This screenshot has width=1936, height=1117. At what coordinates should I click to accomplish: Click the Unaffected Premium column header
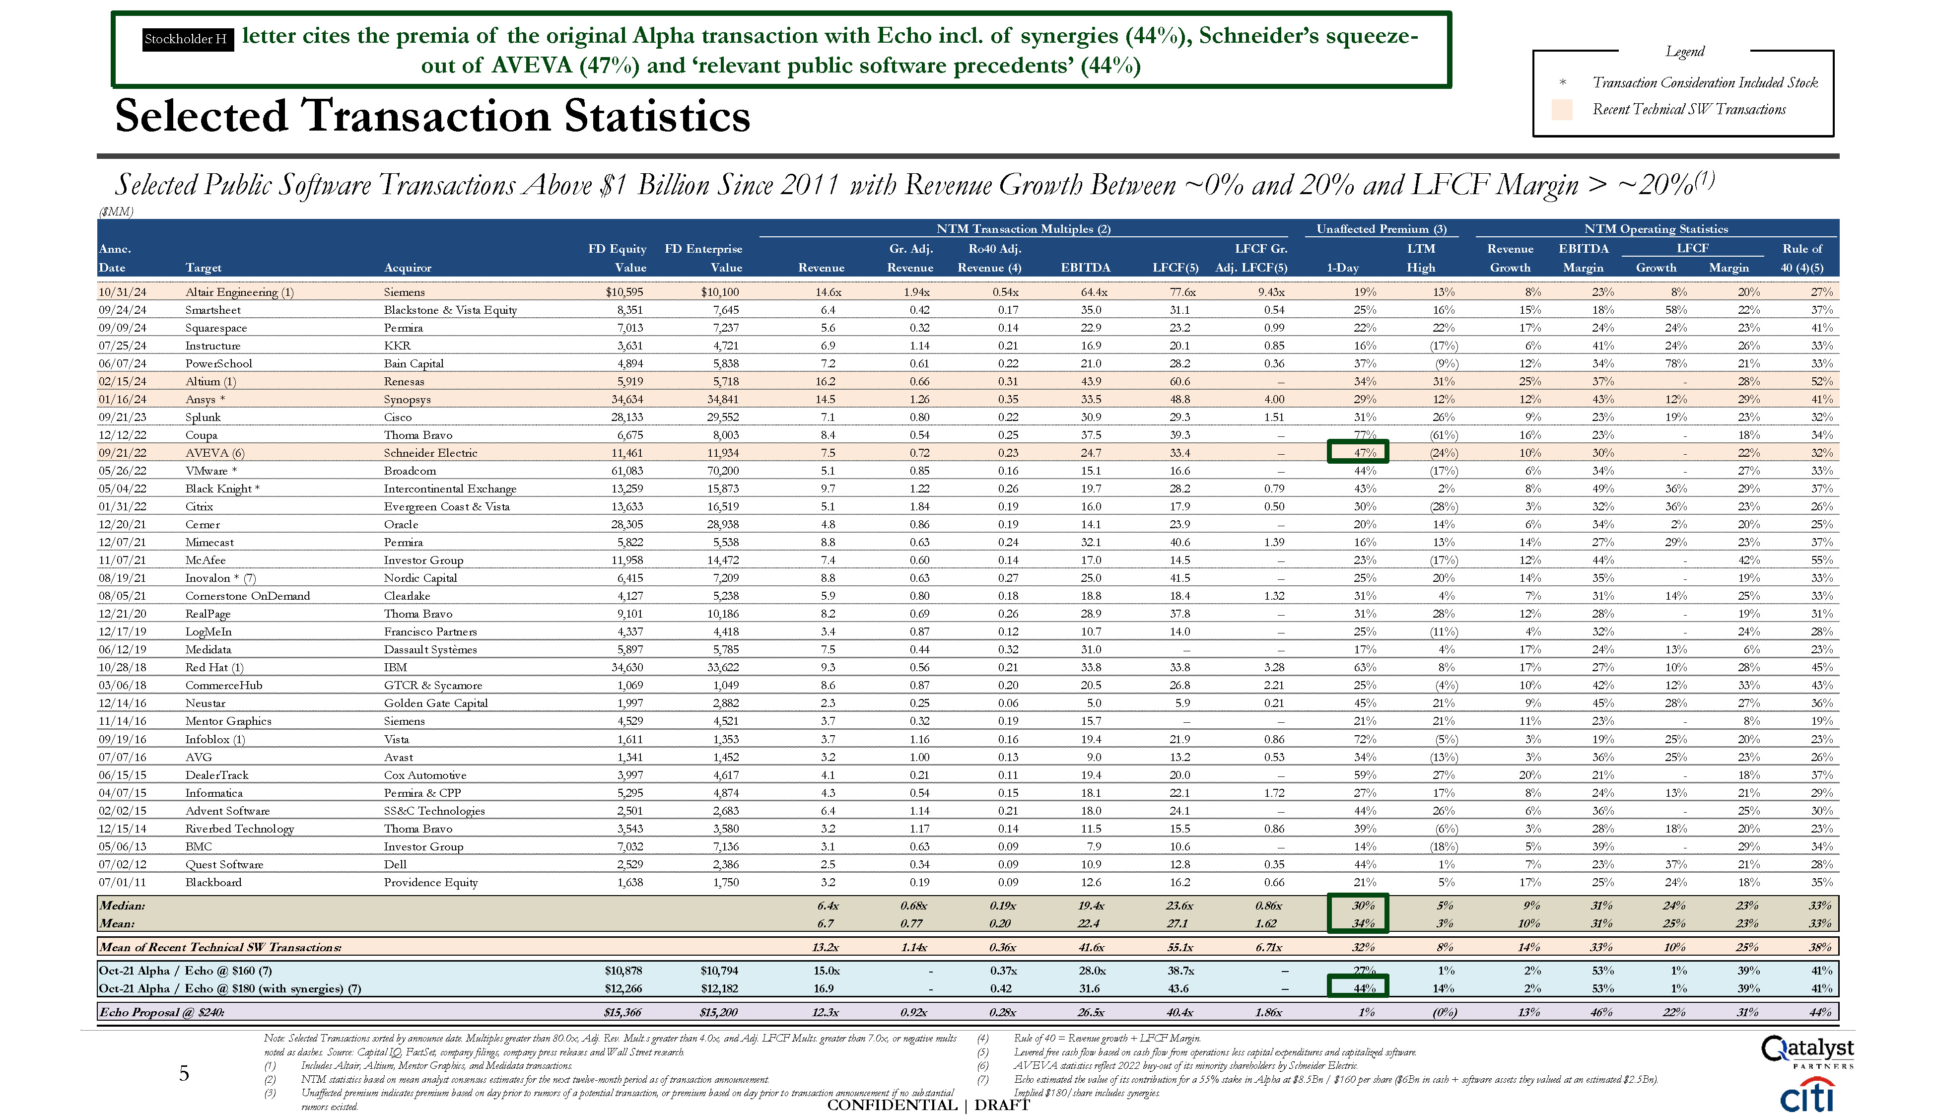pos(1381,229)
